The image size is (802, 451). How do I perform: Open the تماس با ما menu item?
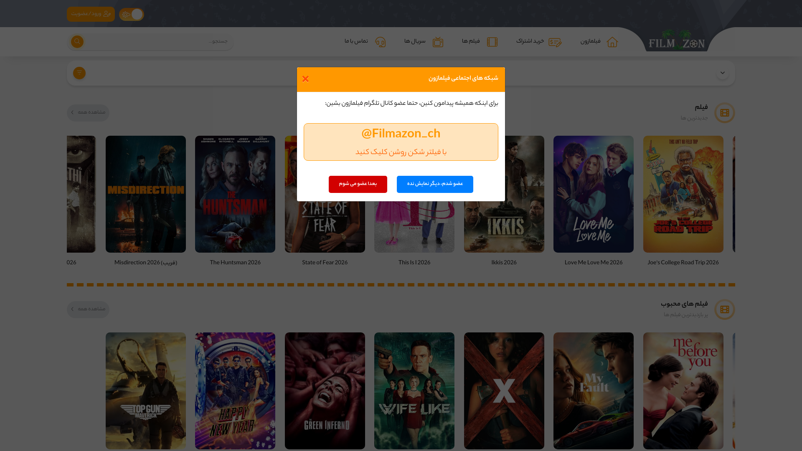tap(356, 41)
